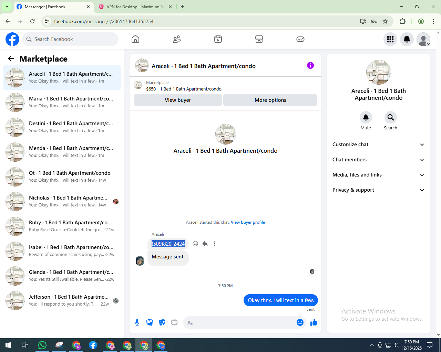Open WhatsApp from taskbar
The image size is (441, 352).
pyautogui.click(x=42, y=345)
